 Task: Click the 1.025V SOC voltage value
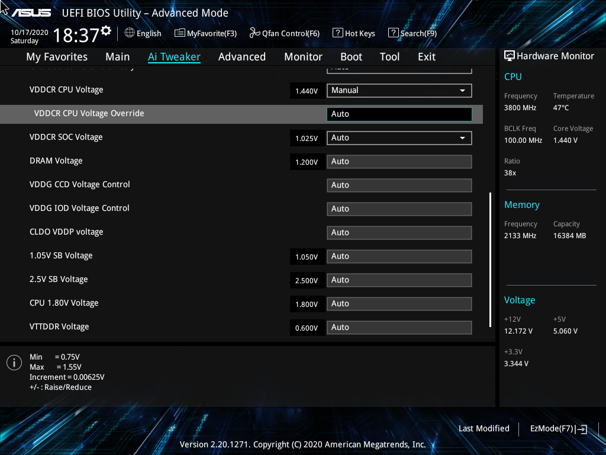tap(307, 139)
